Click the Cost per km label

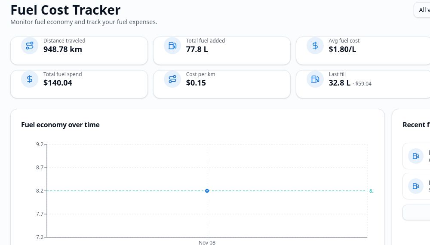(200, 74)
